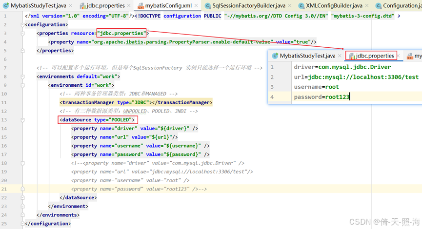Click line number 11 in the main gutter
The width and height of the screenshot is (422, 229).
[4, 102]
